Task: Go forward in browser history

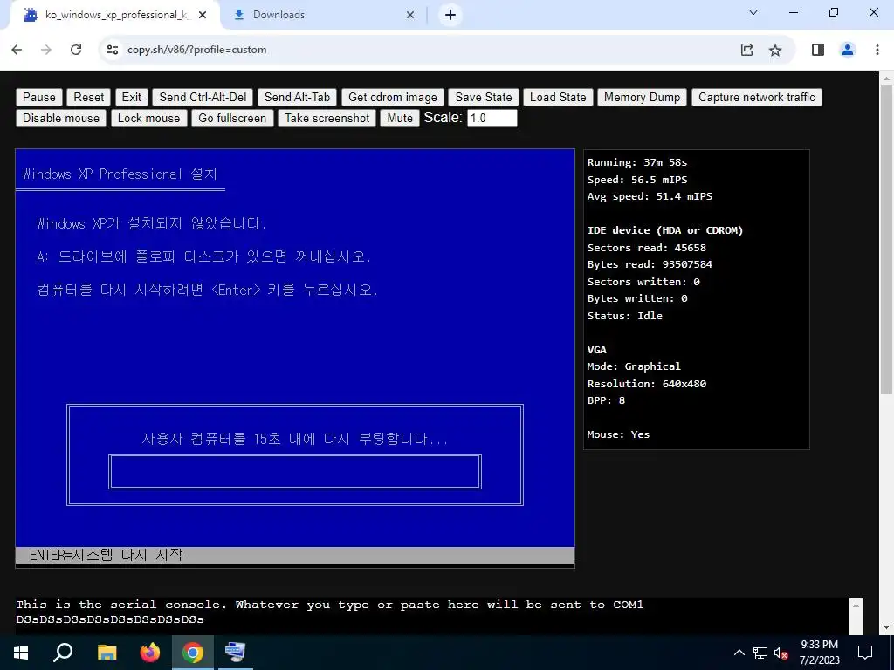Action: [x=46, y=50]
